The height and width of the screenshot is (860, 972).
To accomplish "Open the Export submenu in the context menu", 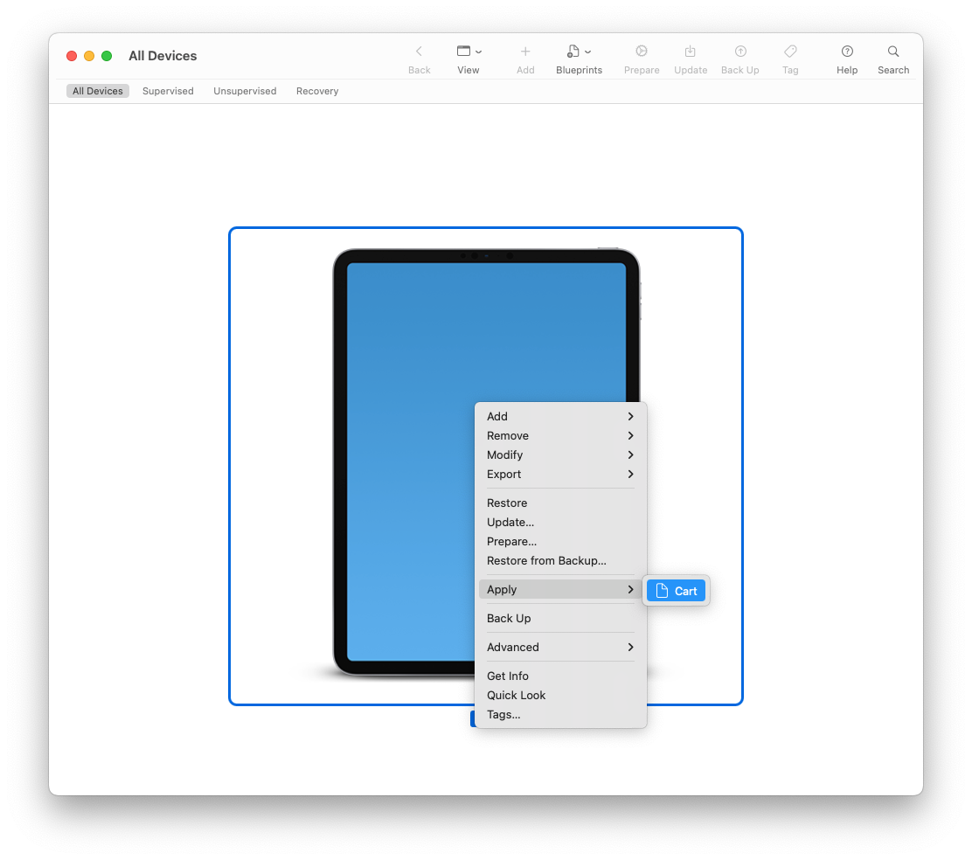I will (559, 474).
